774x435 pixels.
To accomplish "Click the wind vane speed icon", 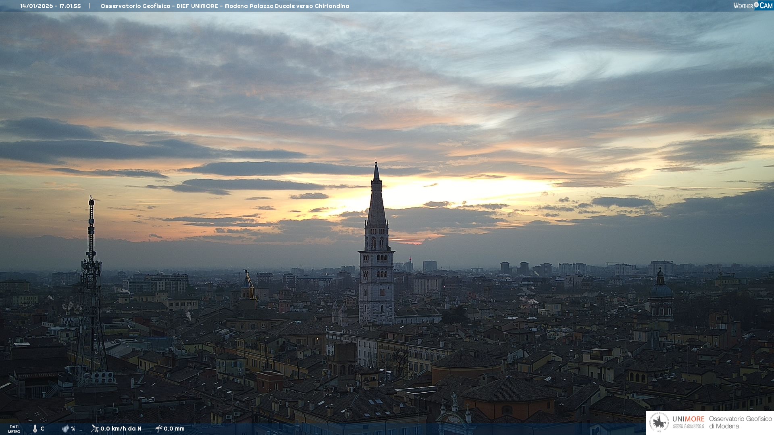I will [95, 429].
